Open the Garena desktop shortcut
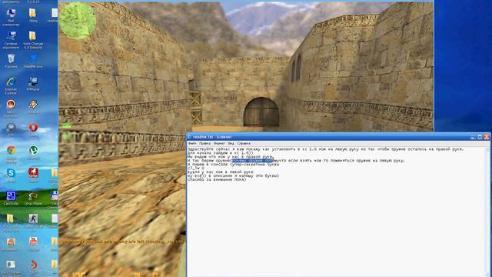The width and height of the screenshot is (492, 277). (x=33, y=175)
